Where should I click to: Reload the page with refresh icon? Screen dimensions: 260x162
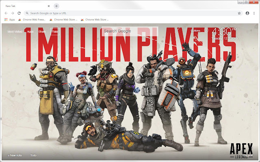(19, 13)
